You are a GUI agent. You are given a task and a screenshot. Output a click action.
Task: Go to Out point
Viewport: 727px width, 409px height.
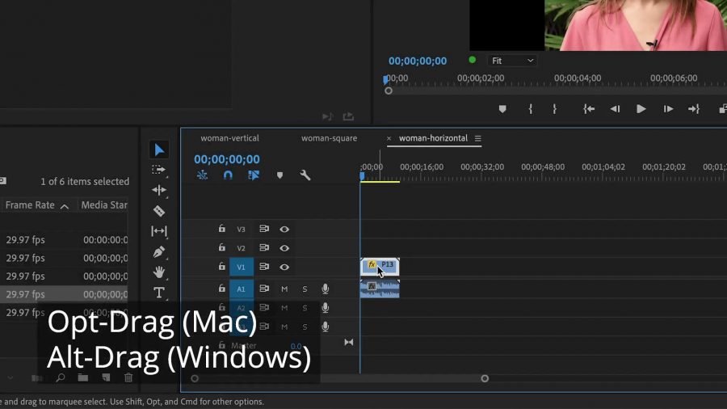click(694, 109)
